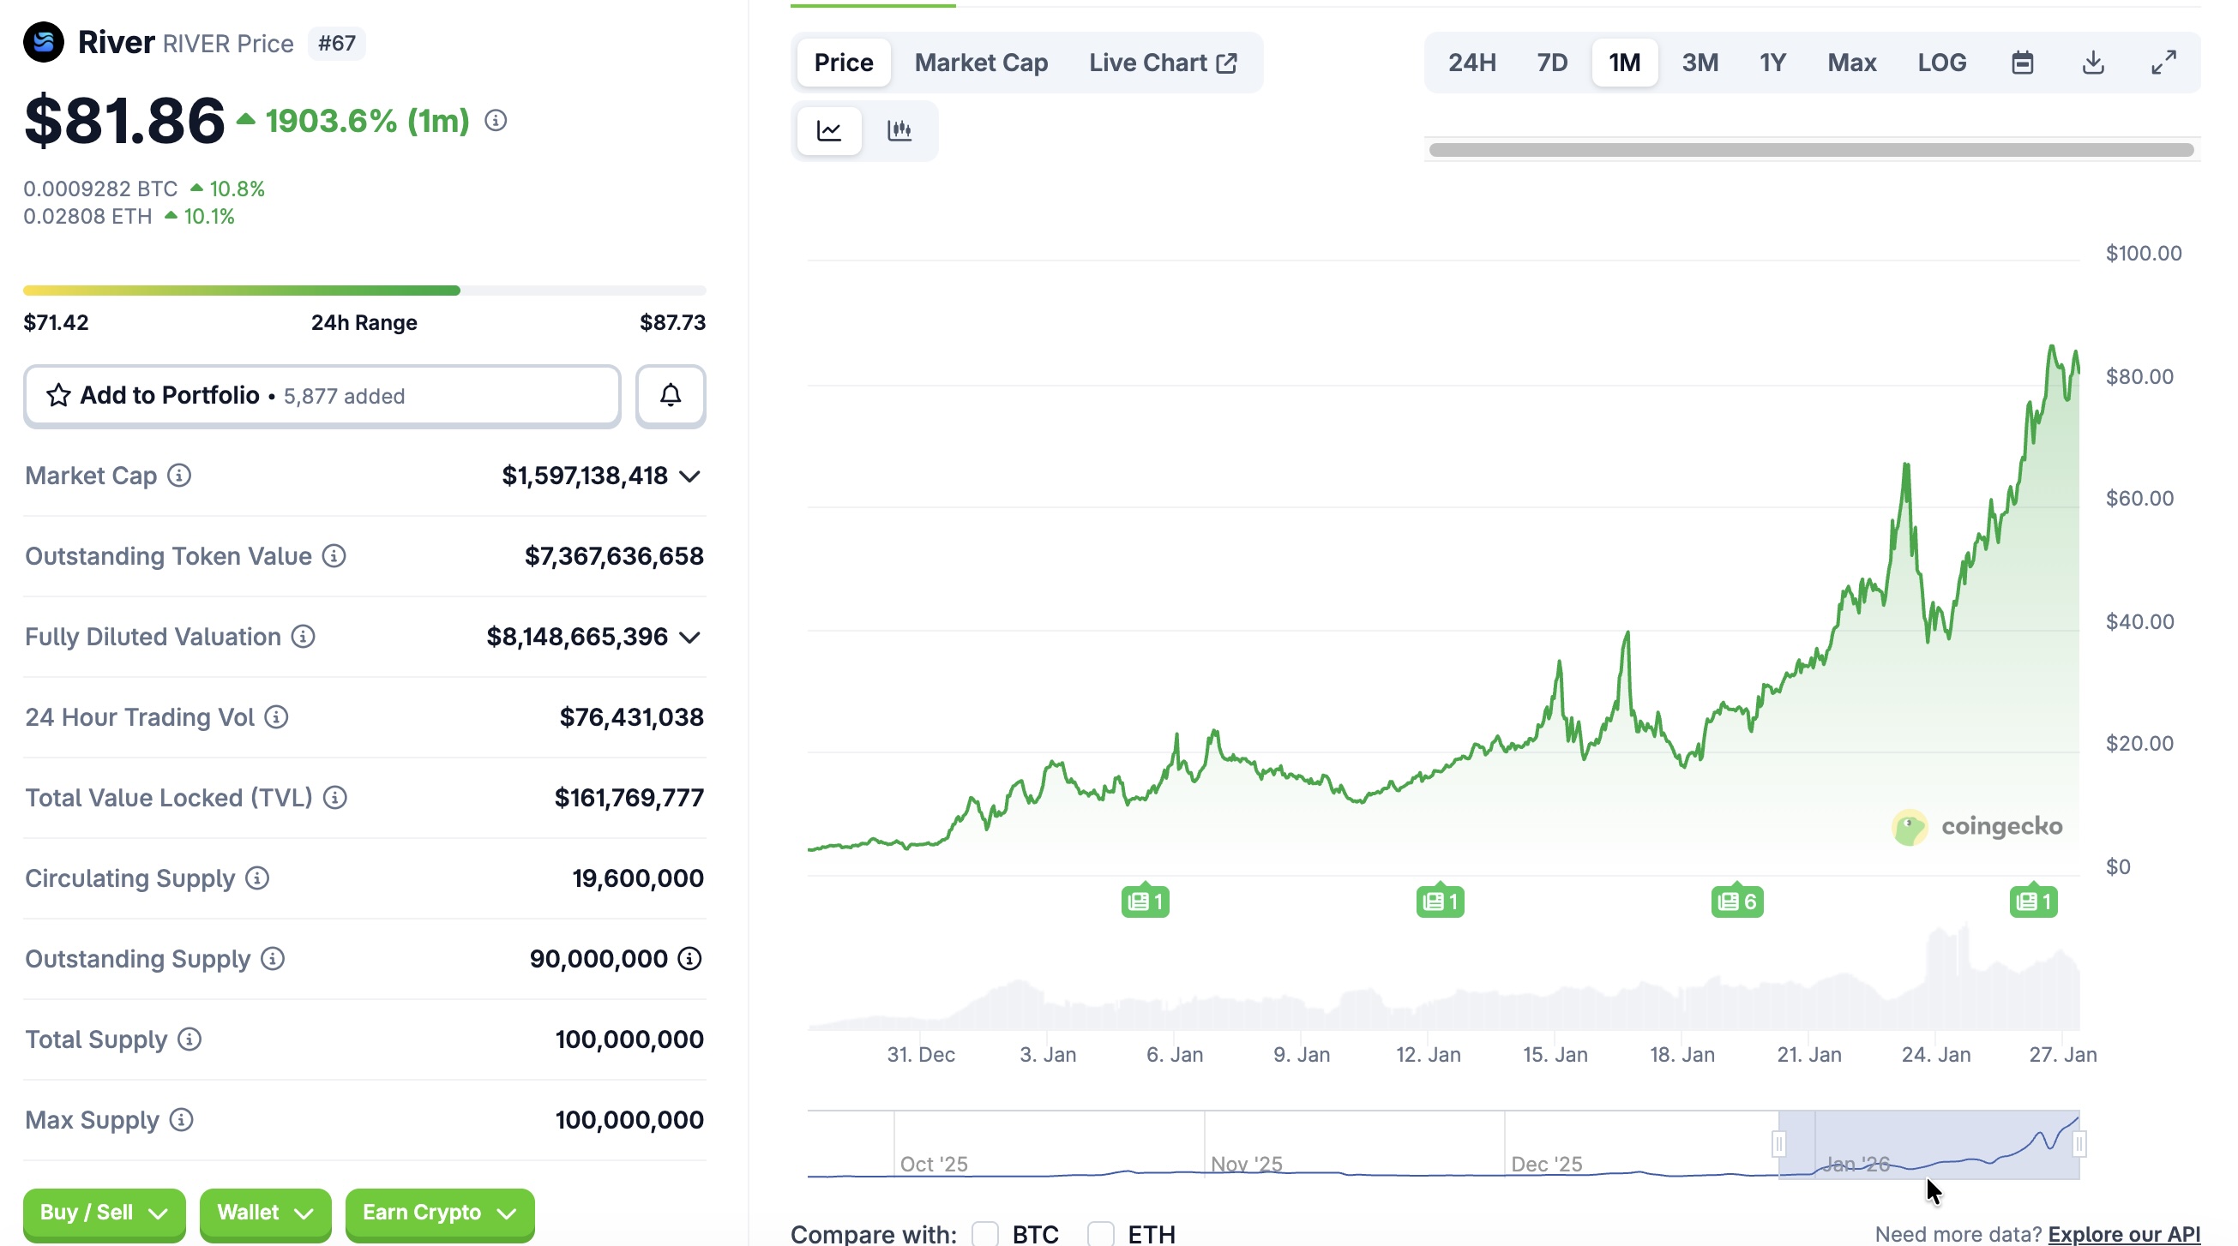Expand chart to fullscreen
The width and height of the screenshot is (2238, 1246).
point(2163,63)
